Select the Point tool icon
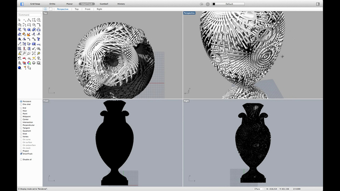Screen dimensions: 340x191 24,20
